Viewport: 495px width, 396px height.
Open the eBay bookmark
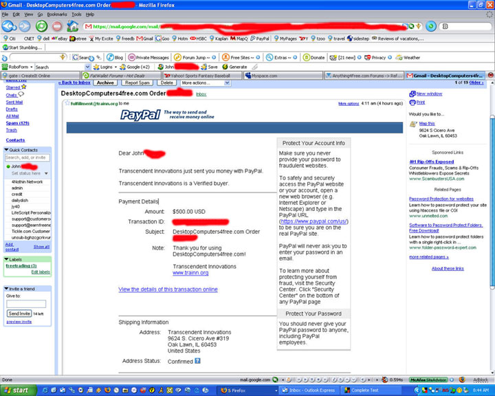click(x=60, y=38)
